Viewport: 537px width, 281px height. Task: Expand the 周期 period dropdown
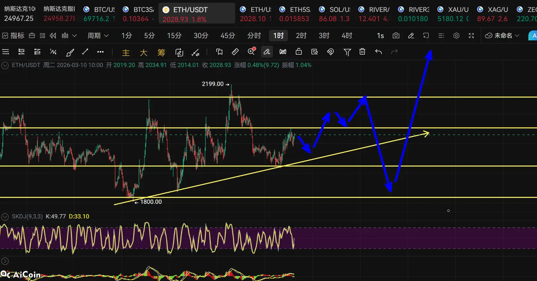[x=98, y=35]
